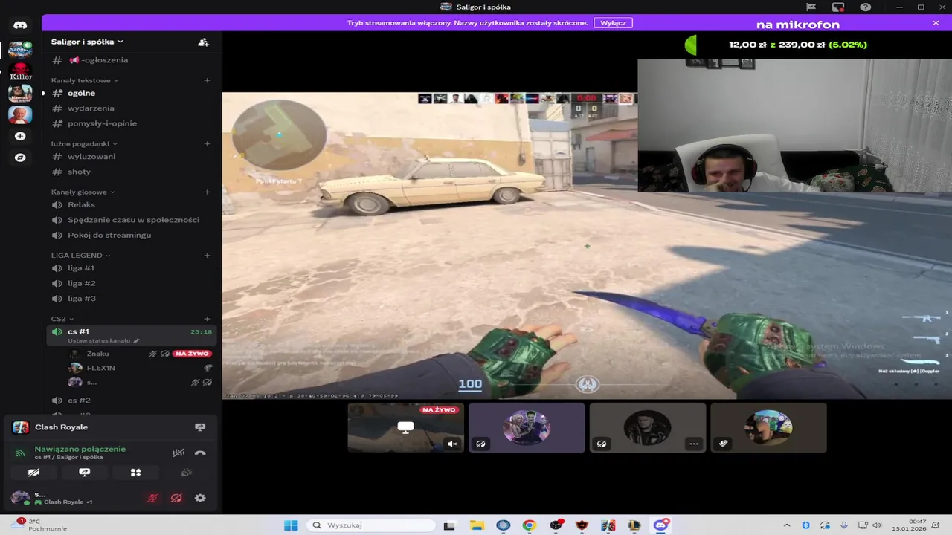Open the soundboard icon in voice panel
Viewport: 952px width, 535px height.
click(187, 473)
